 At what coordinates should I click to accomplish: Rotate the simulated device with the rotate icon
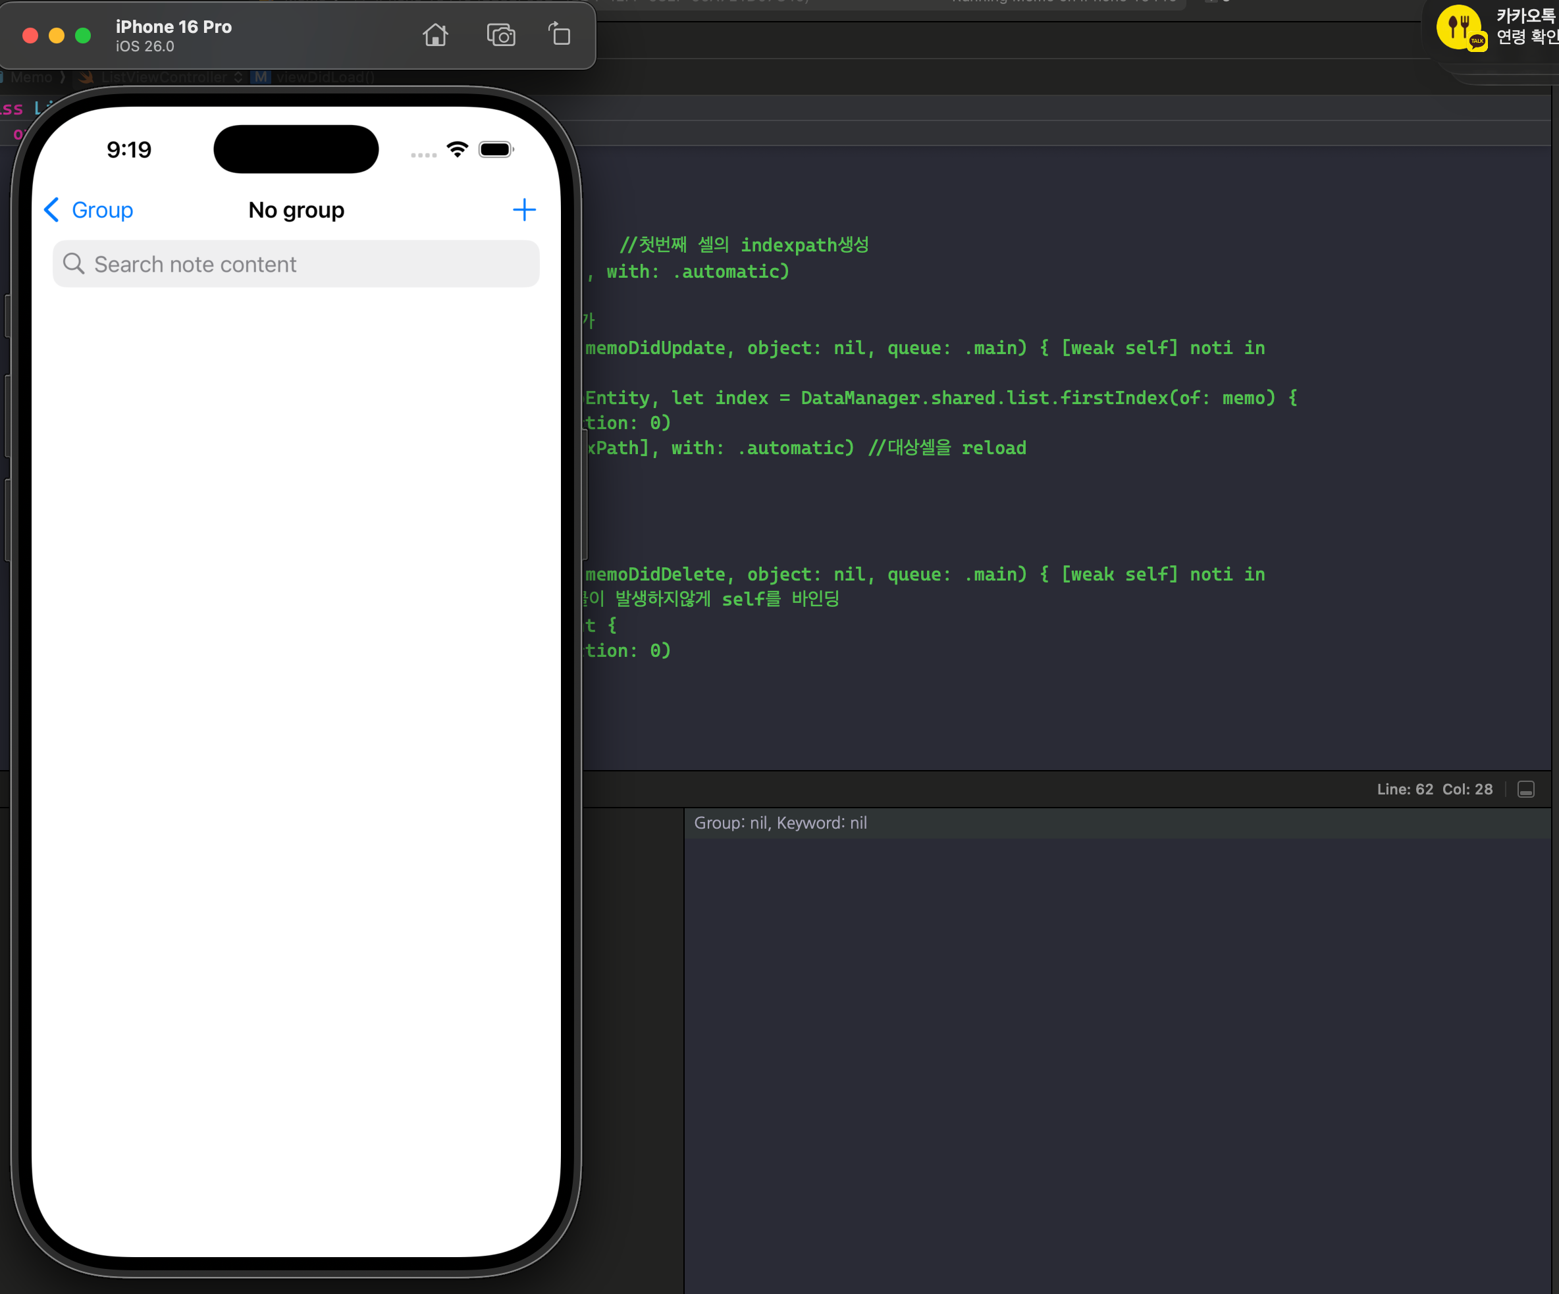point(560,35)
